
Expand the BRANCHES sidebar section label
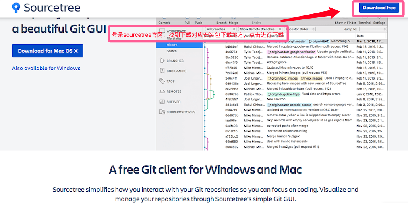click(x=175, y=61)
